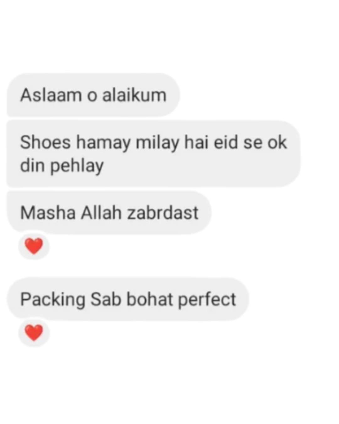Click the word "perfect" in last message
The width and height of the screenshot is (339, 424).
207,299
